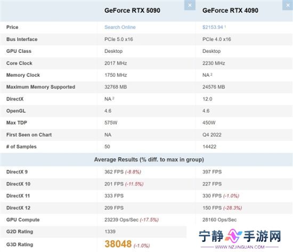The height and width of the screenshot is (252, 293).
Task: Select the 575W TDP value
Action: 111,123
